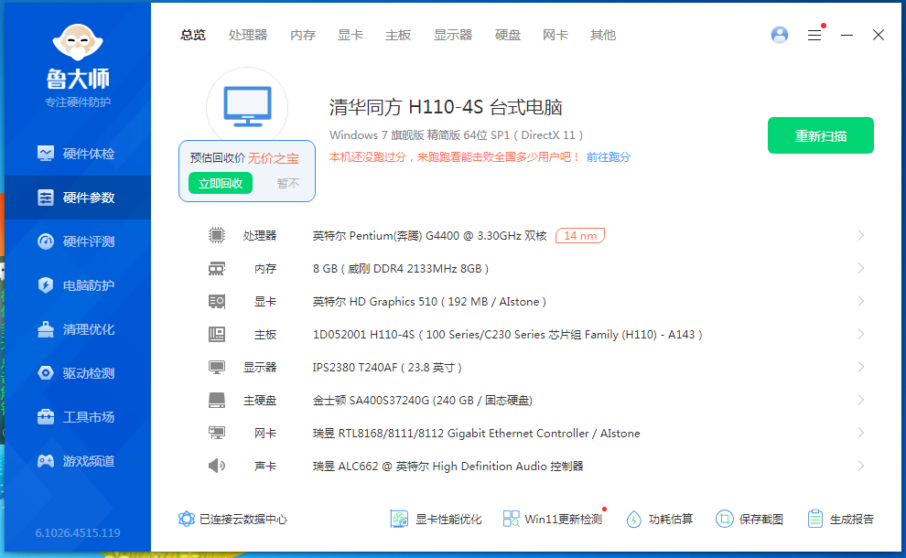Image resolution: width=906 pixels, height=558 pixels.
Task: Select 硬件评测 benchmark sidebar icon
Action: click(x=46, y=241)
